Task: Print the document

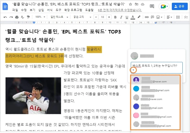Action: click(17, 17)
